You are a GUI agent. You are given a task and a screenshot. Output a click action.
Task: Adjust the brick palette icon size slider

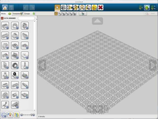[28, 115]
